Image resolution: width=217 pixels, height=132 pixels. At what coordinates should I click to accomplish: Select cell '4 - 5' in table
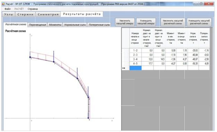point(135,64)
